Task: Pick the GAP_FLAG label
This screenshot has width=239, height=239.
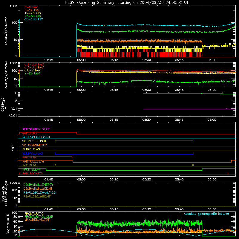Action: 29,133
